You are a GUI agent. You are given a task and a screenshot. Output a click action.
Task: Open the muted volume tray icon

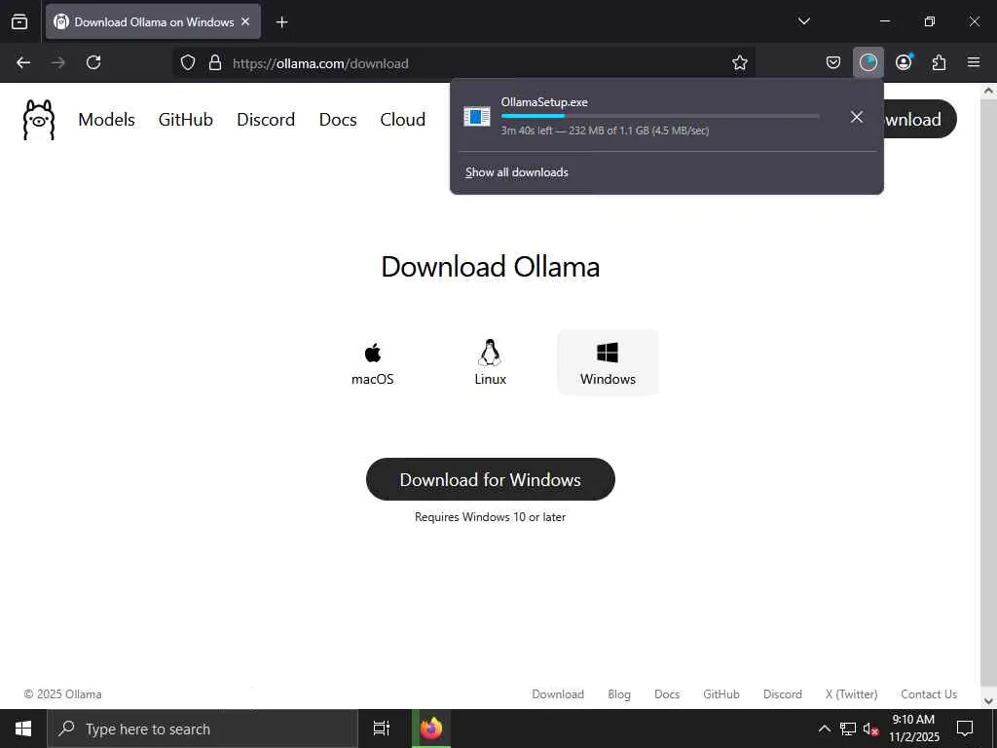tap(871, 729)
